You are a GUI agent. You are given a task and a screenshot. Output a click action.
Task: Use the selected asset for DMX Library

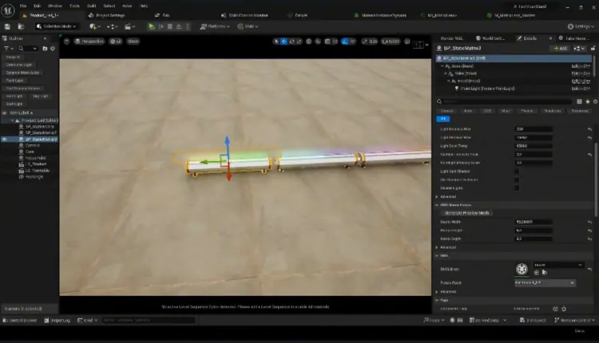click(x=537, y=273)
